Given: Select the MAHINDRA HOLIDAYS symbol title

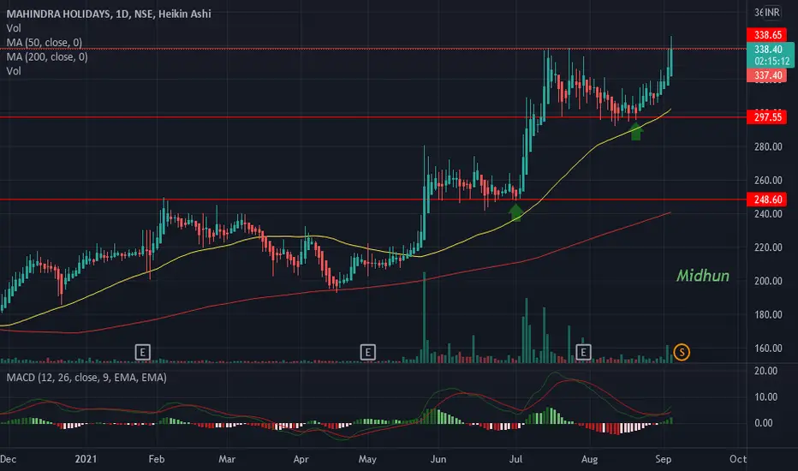Looking at the screenshot, I should (109, 14).
